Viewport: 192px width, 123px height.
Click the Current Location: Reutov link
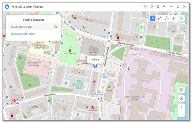tap(23, 34)
